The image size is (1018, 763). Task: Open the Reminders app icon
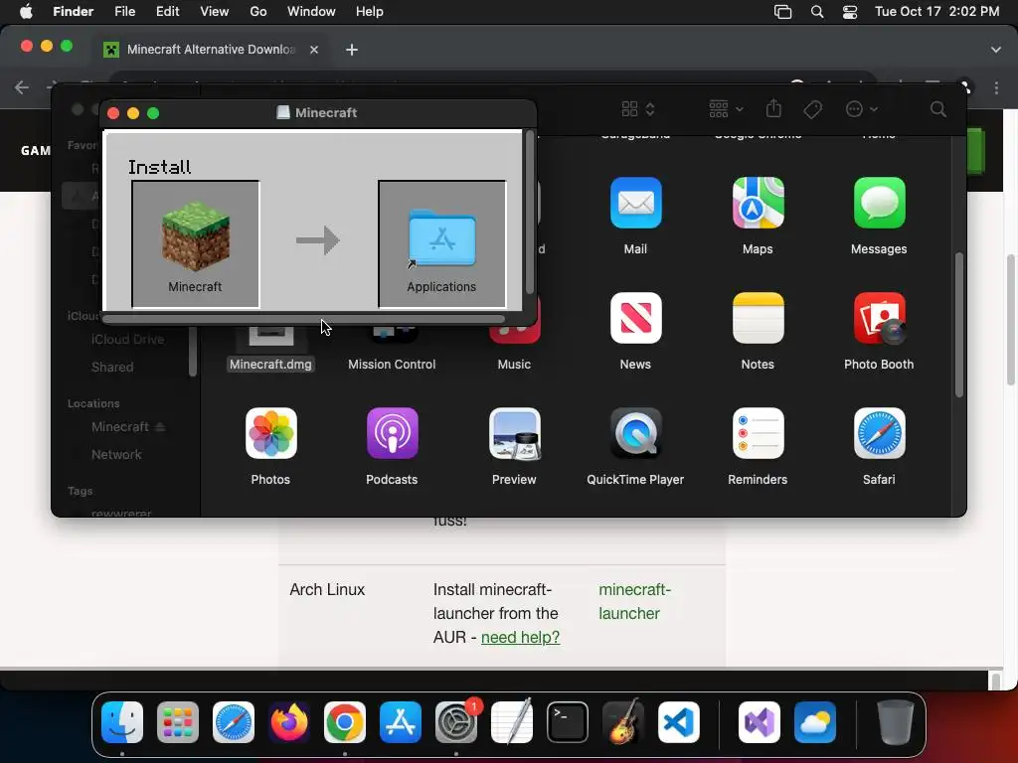758,433
